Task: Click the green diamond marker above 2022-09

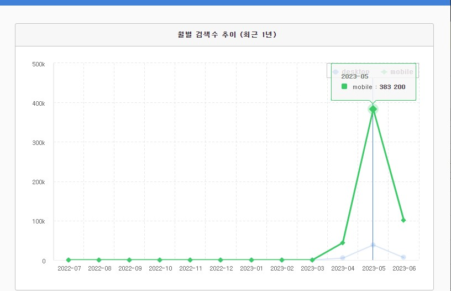Action: [129, 259]
